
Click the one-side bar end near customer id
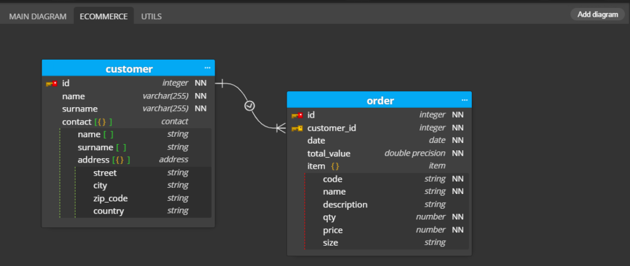tap(221, 84)
